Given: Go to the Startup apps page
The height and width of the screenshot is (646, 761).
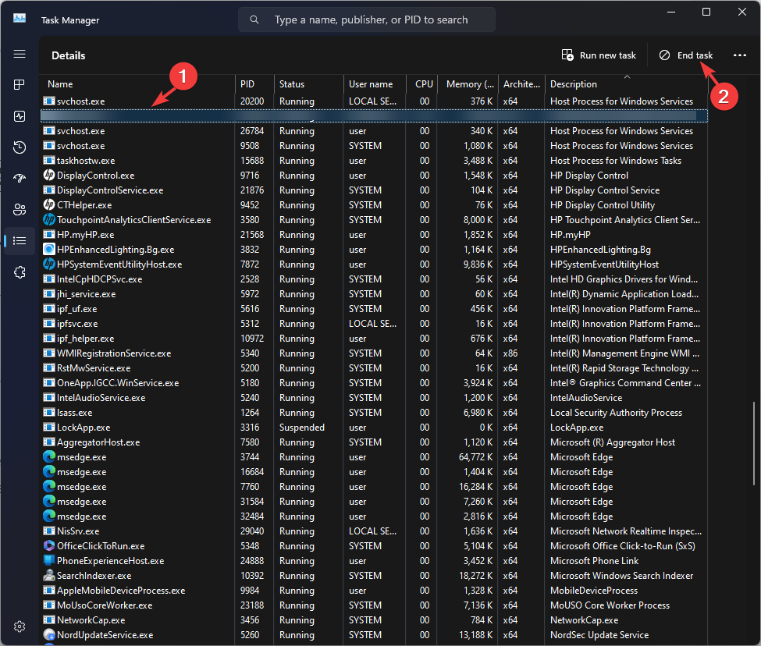Looking at the screenshot, I should tap(20, 179).
